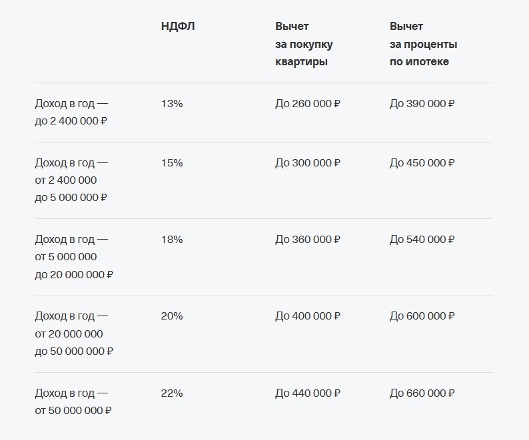The width and height of the screenshot is (529, 440).
Task: Select the 13% tax rate cell
Action: (x=171, y=104)
